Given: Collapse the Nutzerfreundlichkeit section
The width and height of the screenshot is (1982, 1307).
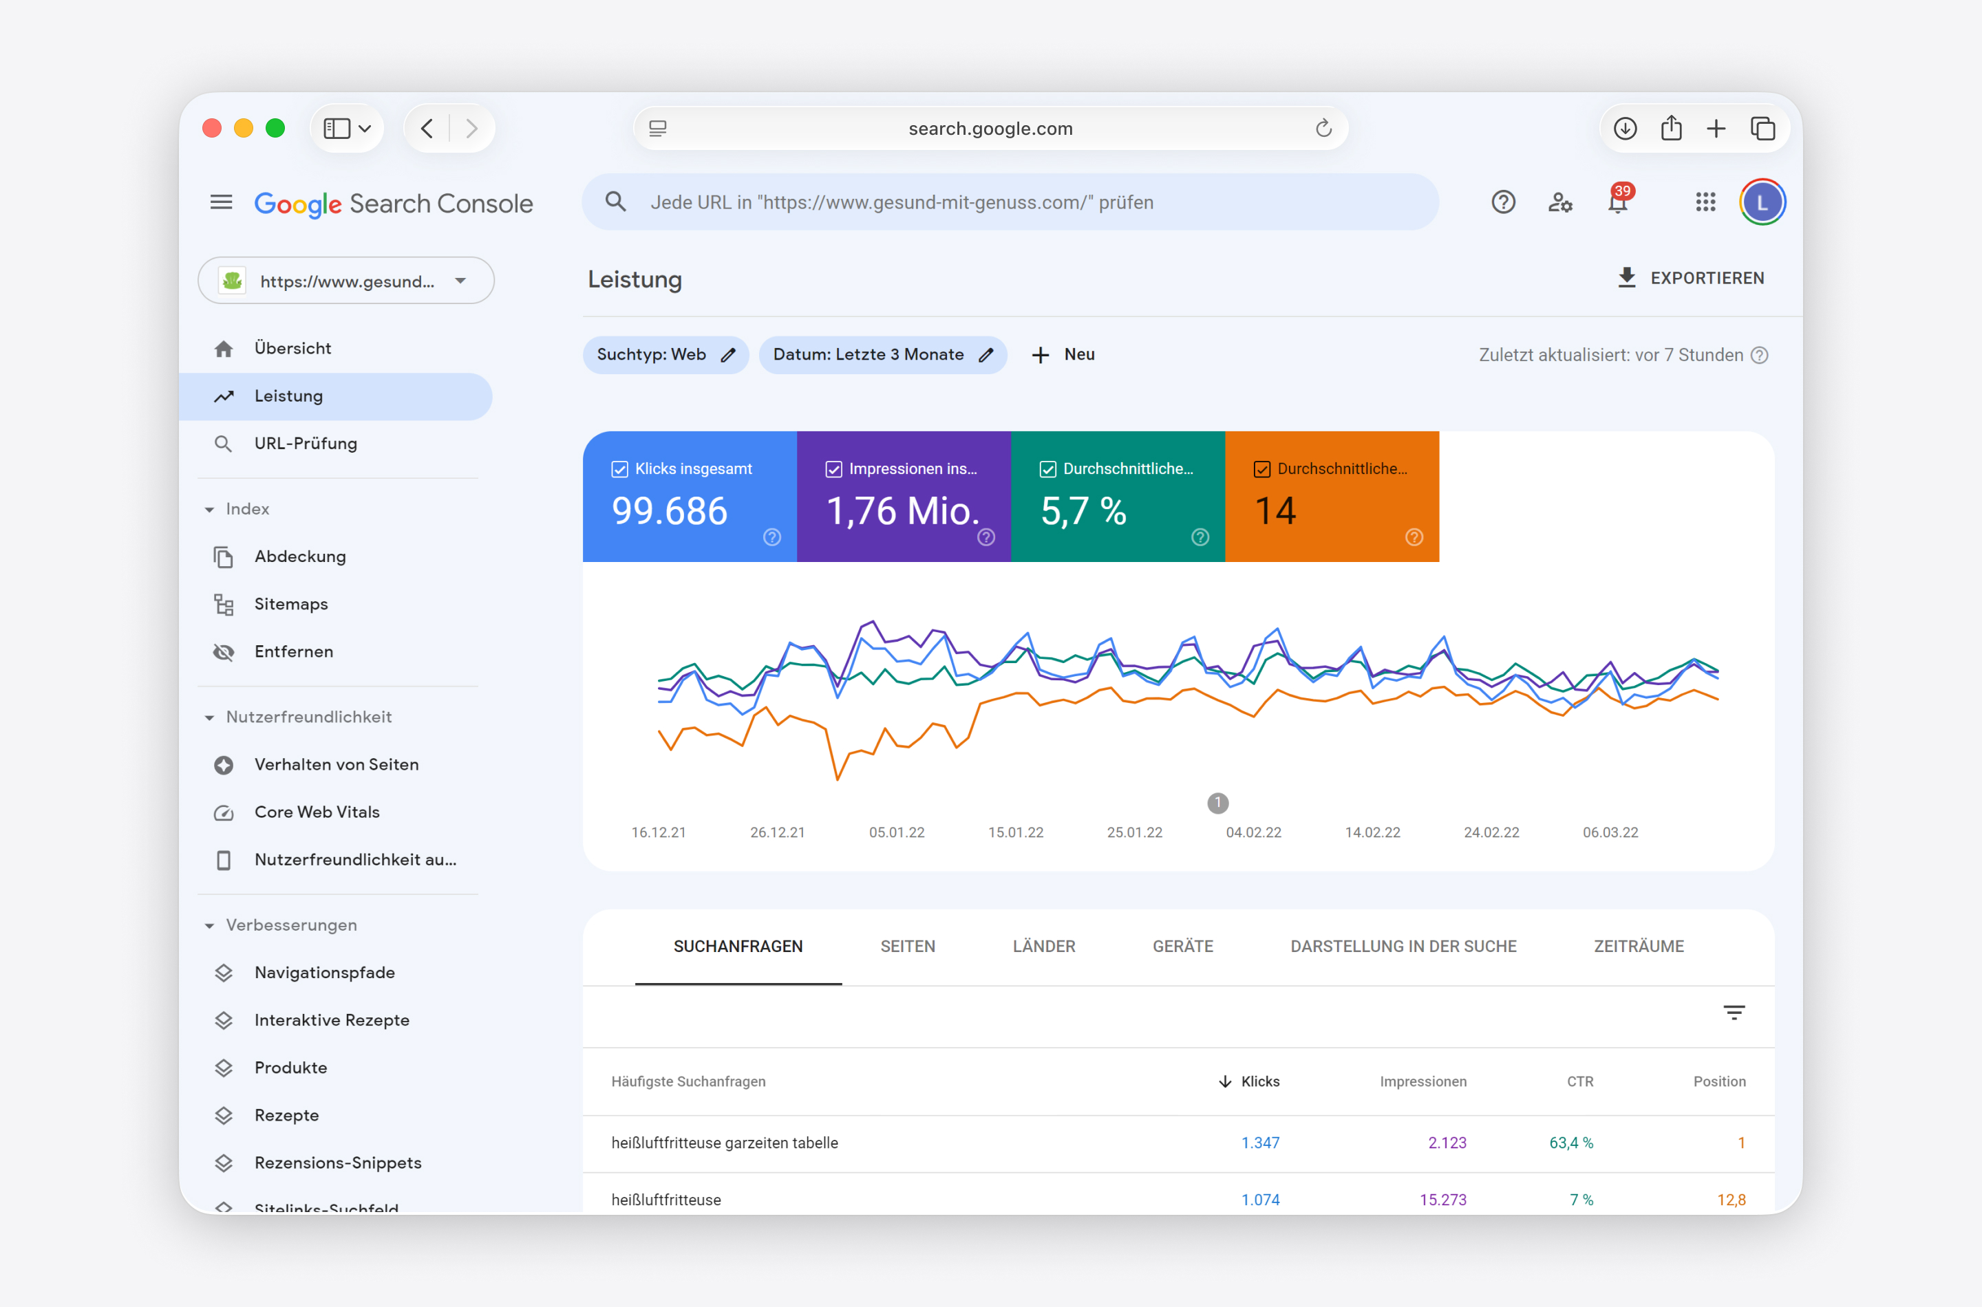Looking at the screenshot, I should pos(209,717).
